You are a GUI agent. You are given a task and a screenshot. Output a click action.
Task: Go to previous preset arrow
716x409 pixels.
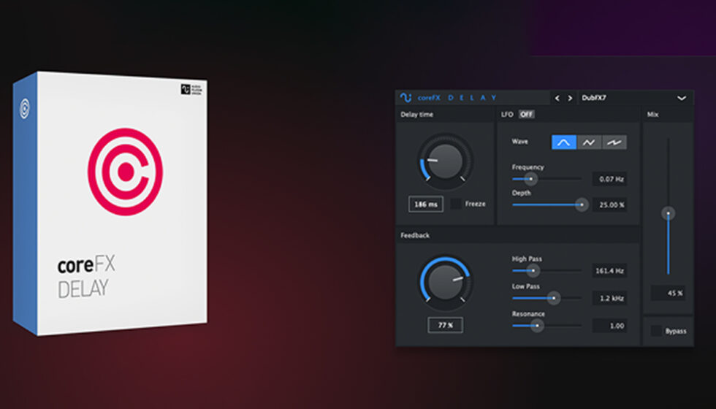click(557, 98)
